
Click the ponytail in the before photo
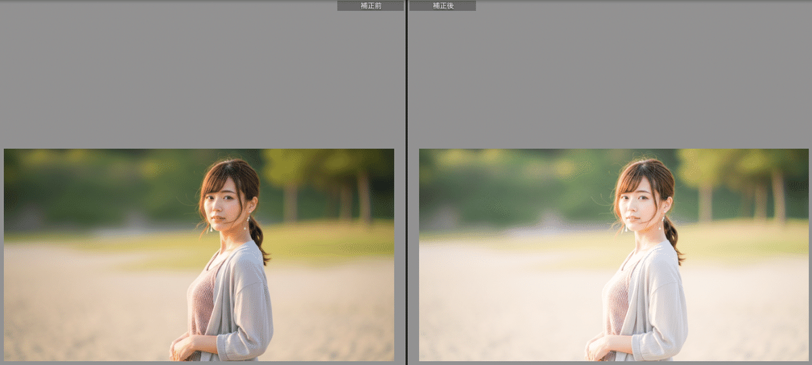click(x=258, y=240)
